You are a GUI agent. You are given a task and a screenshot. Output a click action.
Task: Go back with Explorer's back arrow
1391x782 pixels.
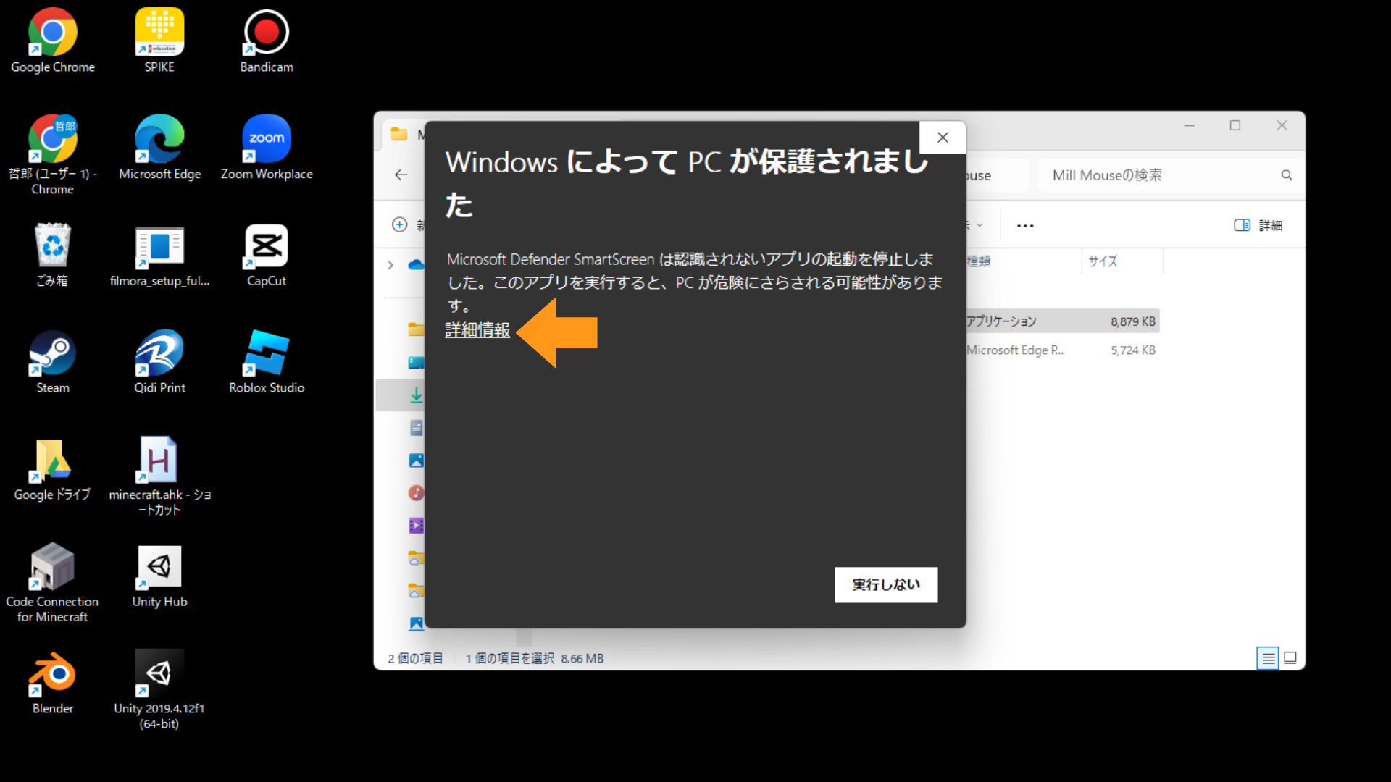(401, 175)
